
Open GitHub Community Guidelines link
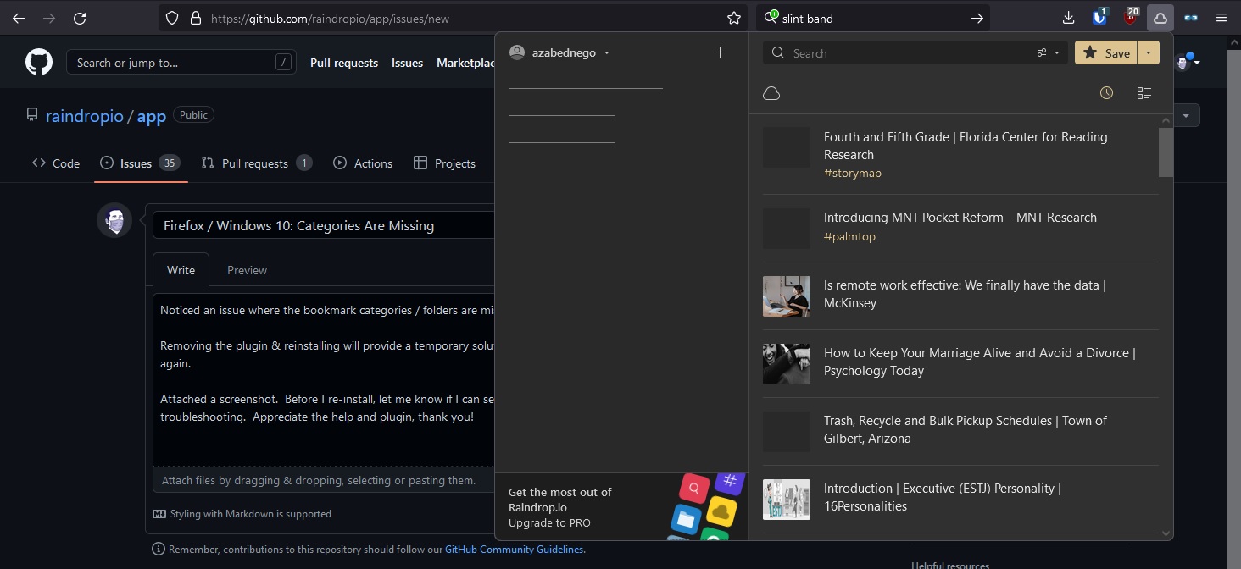[x=515, y=550]
